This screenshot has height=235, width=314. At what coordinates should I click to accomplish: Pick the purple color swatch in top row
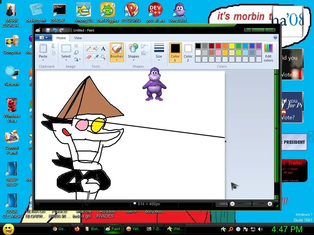[x=259, y=46]
